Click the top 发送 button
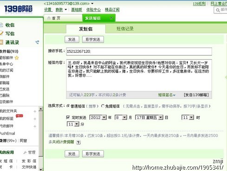 click(x=72, y=40)
